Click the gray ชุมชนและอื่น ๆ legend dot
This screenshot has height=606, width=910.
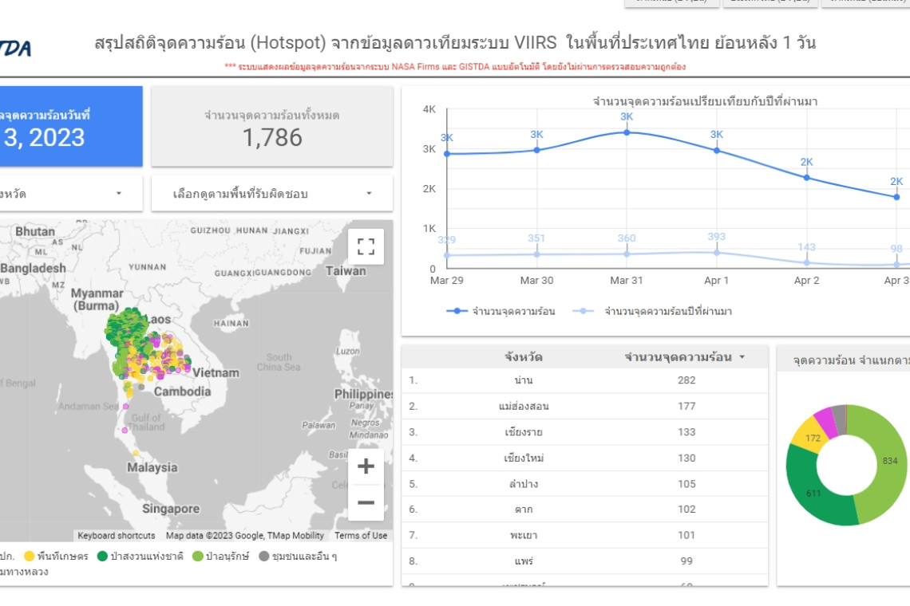[263, 557]
